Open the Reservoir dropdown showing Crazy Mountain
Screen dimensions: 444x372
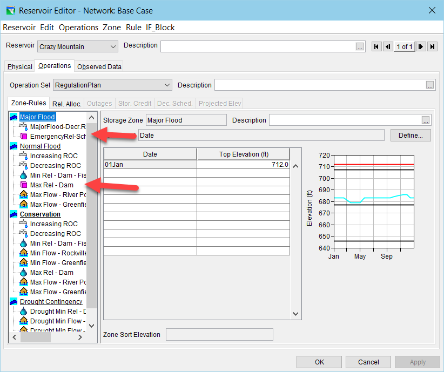click(78, 47)
